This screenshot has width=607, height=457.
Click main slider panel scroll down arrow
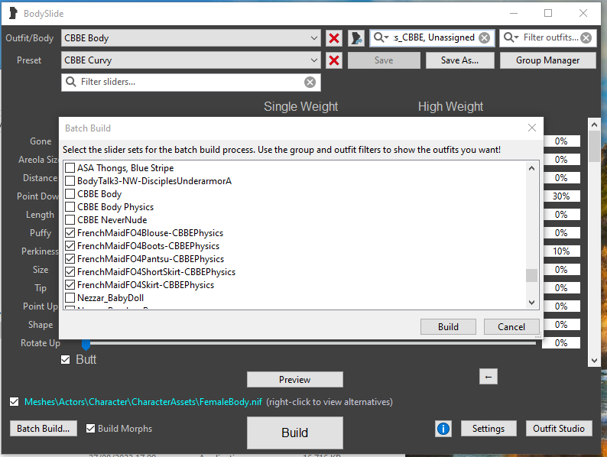(594, 361)
